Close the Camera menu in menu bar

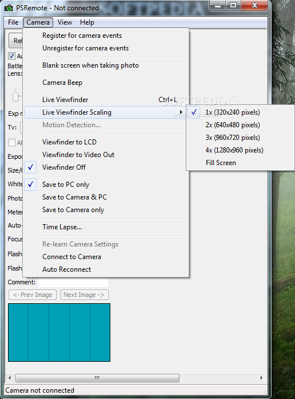pyautogui.click(x=38, y=22)
